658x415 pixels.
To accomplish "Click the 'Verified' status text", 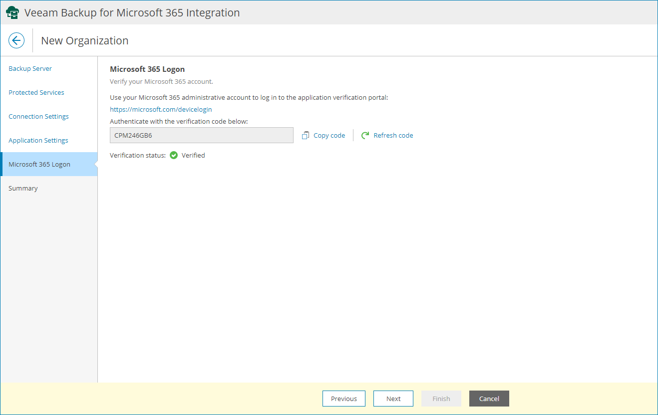I will click(193, 155).
